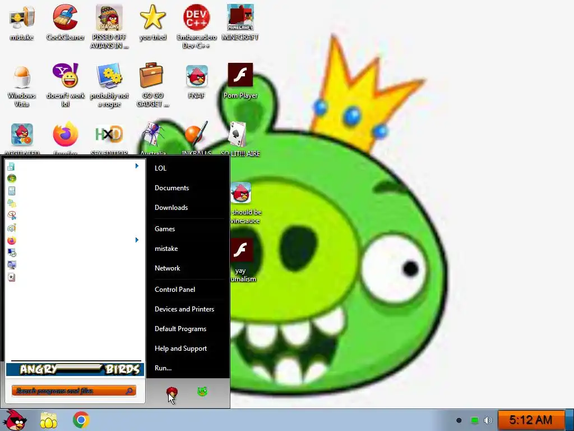Launch Chrome from the taskbar
The height and width of the screenshot is (431, 574).
[x=81, y=420]
